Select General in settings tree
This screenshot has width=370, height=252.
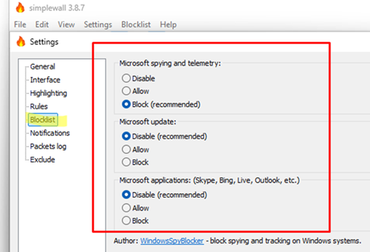click(x=42, y=67)
